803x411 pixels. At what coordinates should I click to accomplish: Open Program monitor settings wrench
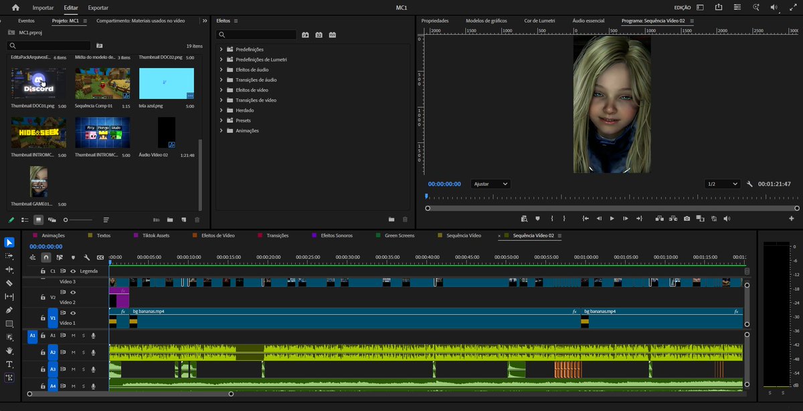(750, 184)
